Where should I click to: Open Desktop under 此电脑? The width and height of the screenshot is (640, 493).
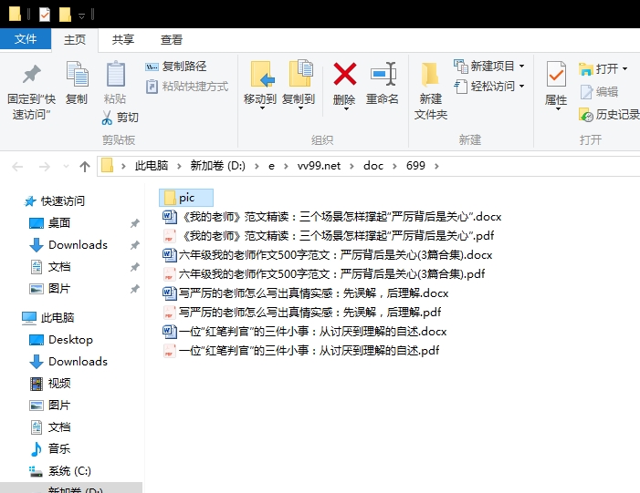(x=61, y=340)
